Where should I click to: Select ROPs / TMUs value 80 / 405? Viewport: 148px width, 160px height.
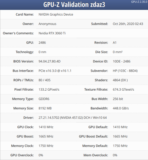44,80
